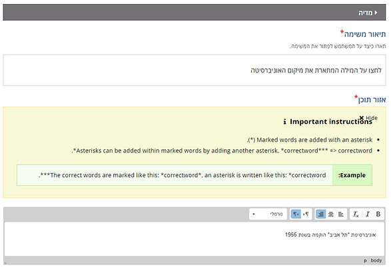Select the 'p' element path item
This screenshot has width=391, height=271.
(365, 261)
